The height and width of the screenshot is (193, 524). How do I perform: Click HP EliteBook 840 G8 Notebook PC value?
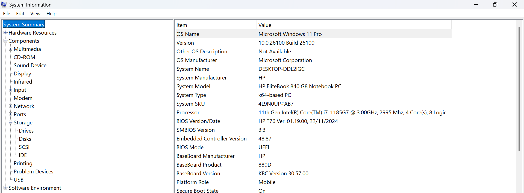point(300,86)
